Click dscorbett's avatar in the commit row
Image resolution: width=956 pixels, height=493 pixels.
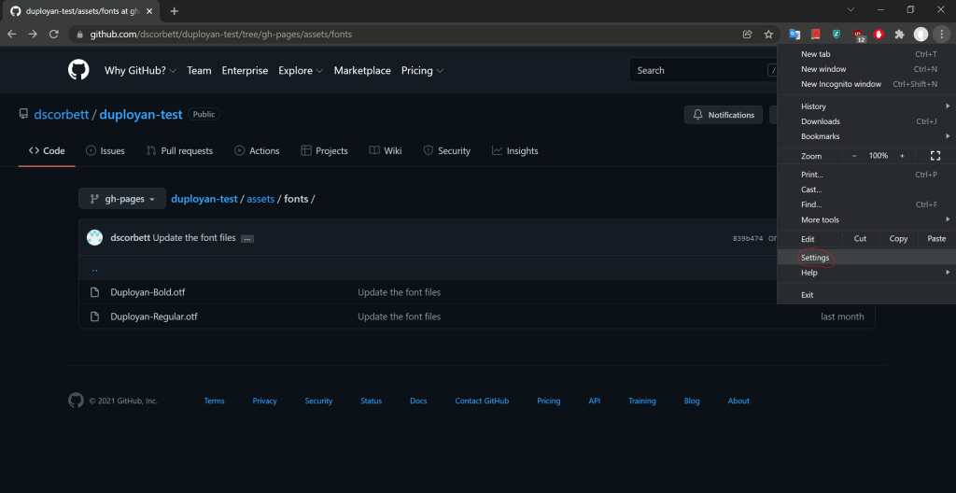tap(94, 238)
